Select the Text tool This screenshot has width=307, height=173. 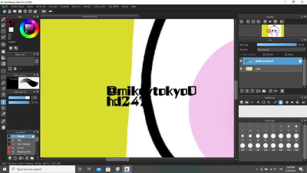[x=3, y=102]
